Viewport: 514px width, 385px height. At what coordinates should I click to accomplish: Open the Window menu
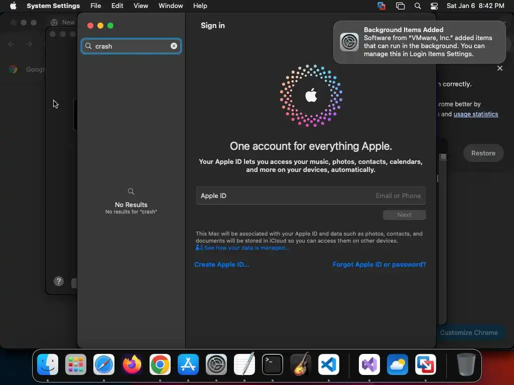click(x=171, y=6)
